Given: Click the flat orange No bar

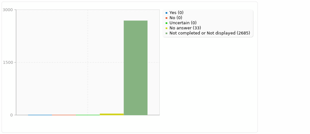Looking at the screenshot, I should click(x=64, y=115).
